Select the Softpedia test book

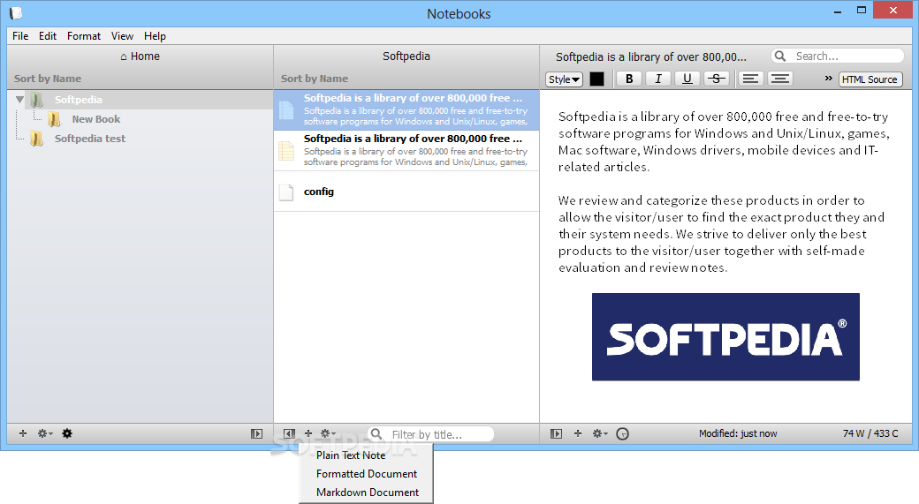pos(89,139)
